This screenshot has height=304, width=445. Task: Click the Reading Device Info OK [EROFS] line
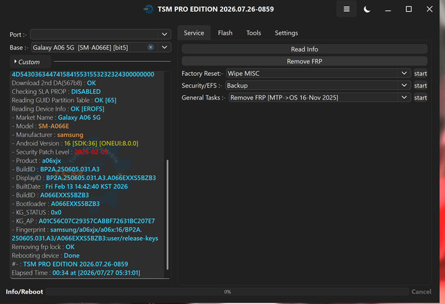click(58, 109)
